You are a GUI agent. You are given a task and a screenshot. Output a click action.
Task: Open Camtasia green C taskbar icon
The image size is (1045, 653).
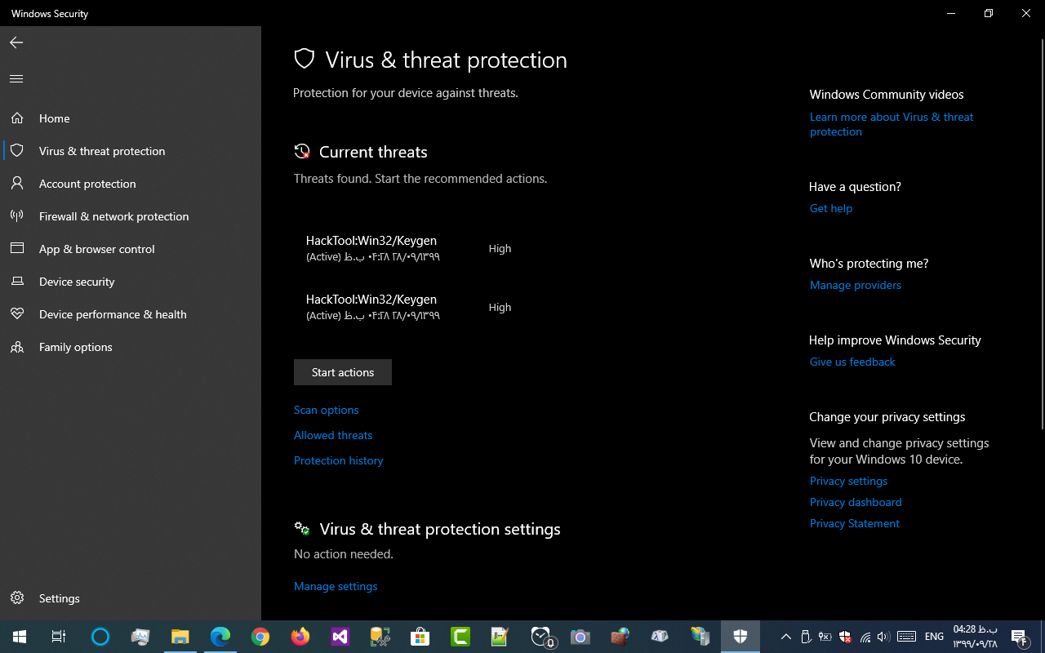tap(460, 637)
